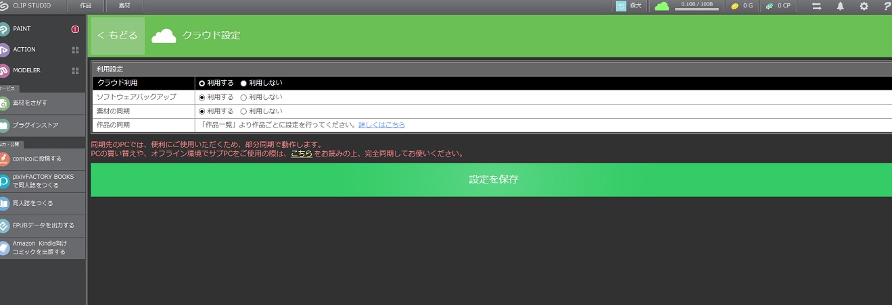Click the 利用設定 section header
Screen dimensions: 892x305
110,69
